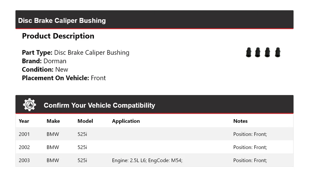The height and width of the screenshot is (177, 309).
Task: Click the Part Type description line
Action: pos(76,52)
